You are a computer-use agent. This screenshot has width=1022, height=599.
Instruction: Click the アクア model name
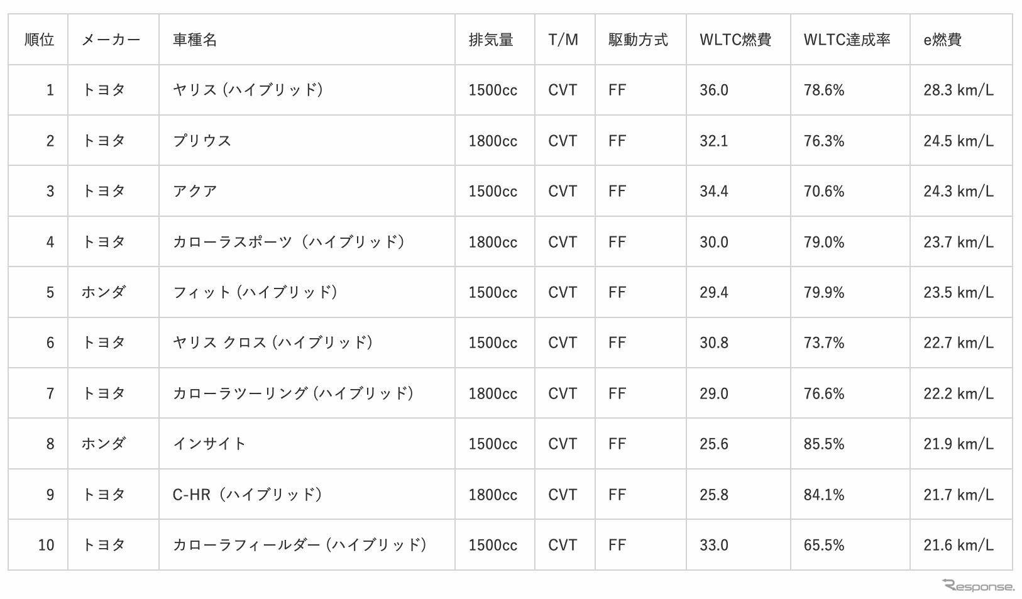tap(195, 191)
